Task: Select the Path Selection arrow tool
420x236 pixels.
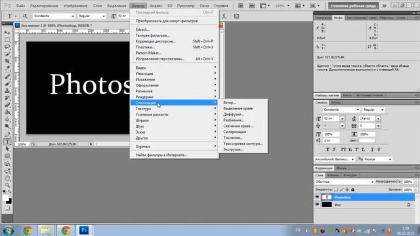Action: (x=7, y=149)
